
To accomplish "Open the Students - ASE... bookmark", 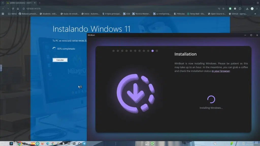I will coord(48,14).
